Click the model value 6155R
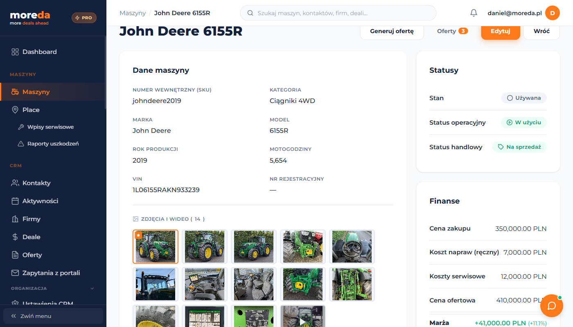This screenshot has height=327, width=573. pos(279,131)
